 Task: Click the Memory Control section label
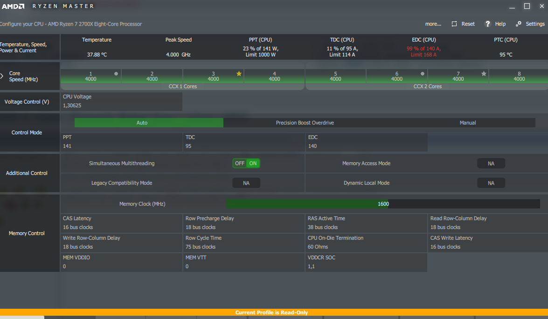[x=27, y=233]
